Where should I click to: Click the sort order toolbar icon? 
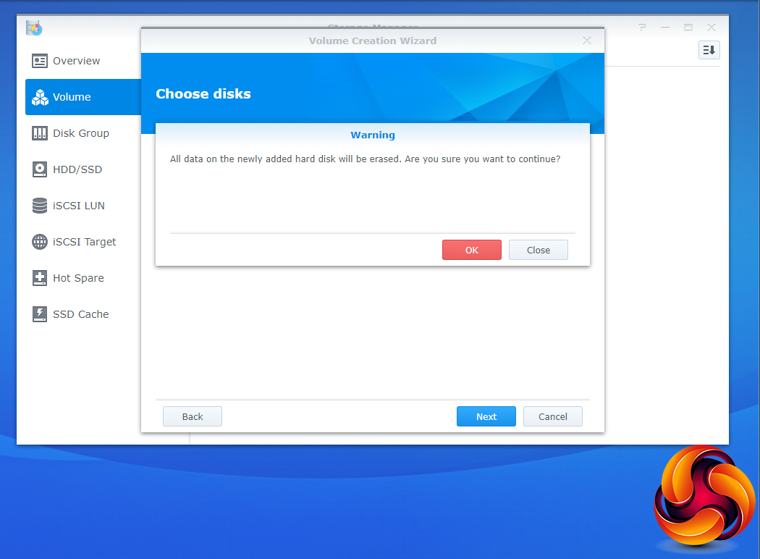709,50
